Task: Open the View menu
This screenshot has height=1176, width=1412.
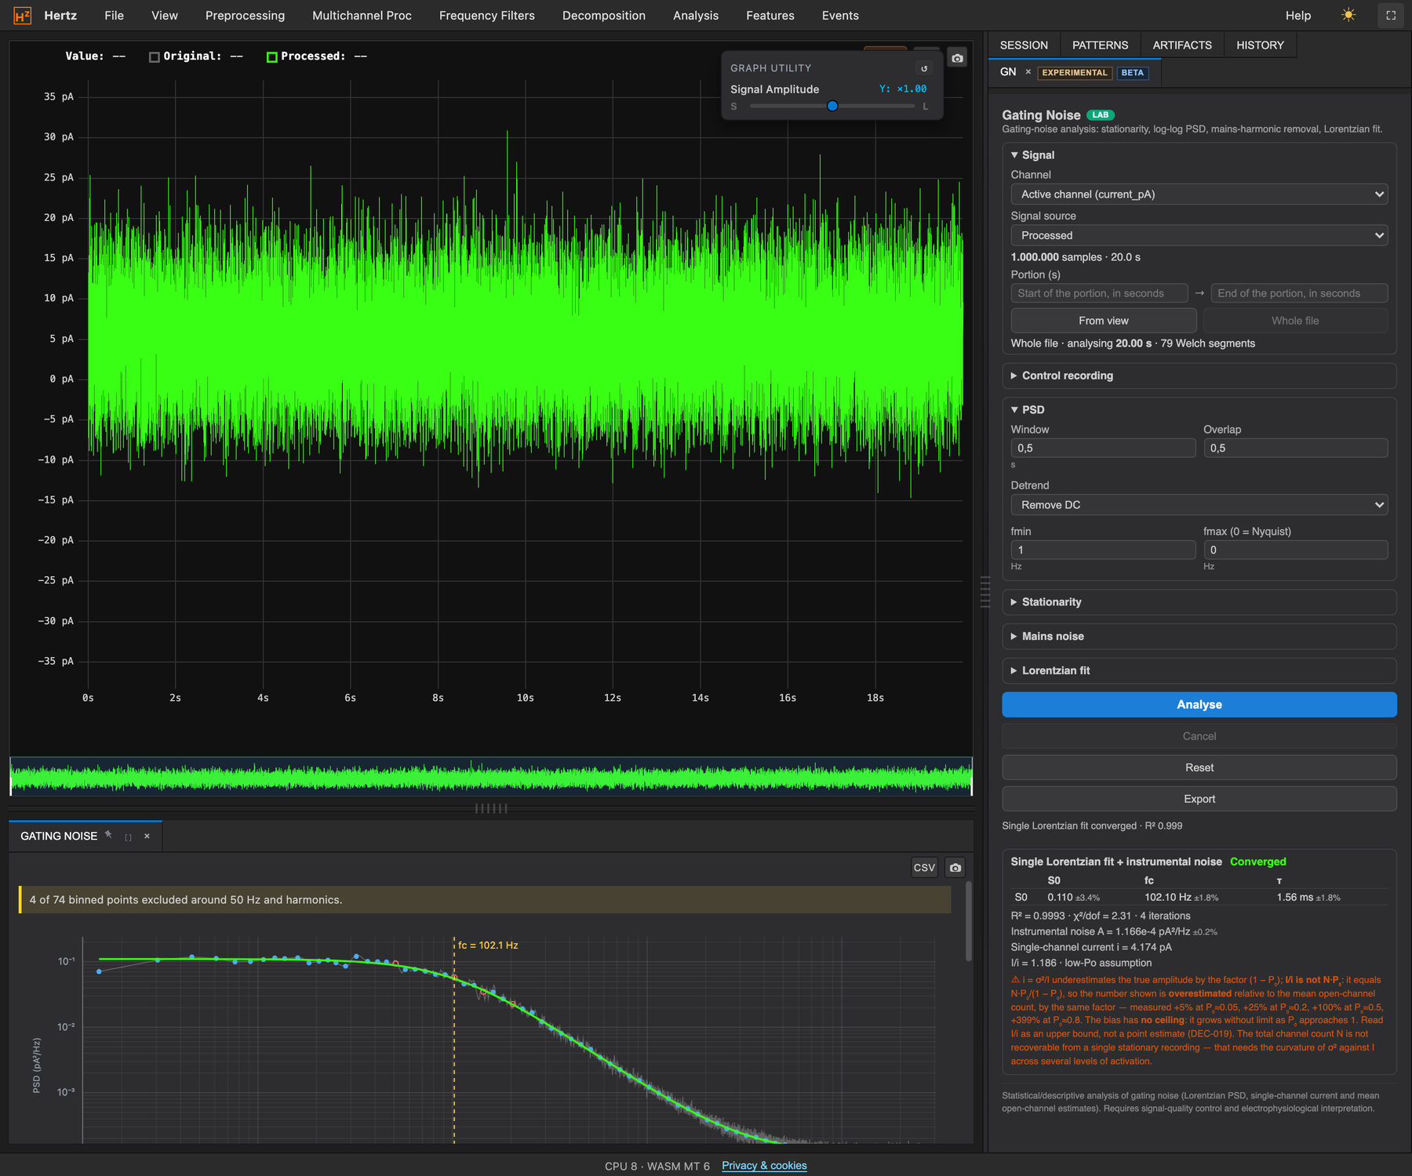Action: coord(165,16)
